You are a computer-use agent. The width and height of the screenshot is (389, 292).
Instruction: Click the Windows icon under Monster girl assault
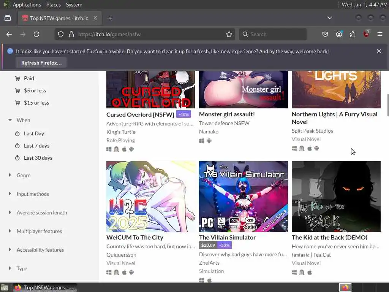202,141
